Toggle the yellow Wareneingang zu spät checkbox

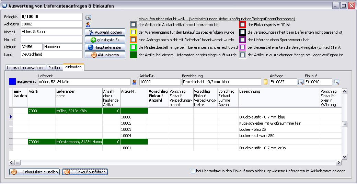coord(133,32)
